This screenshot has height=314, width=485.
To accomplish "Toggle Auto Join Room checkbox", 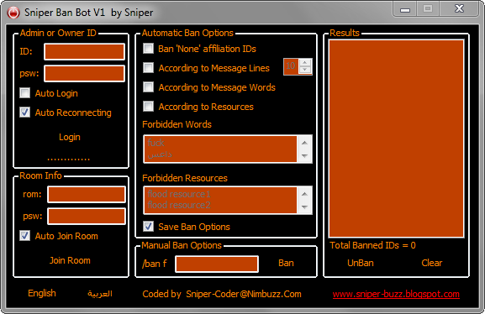I will (24, 235).
